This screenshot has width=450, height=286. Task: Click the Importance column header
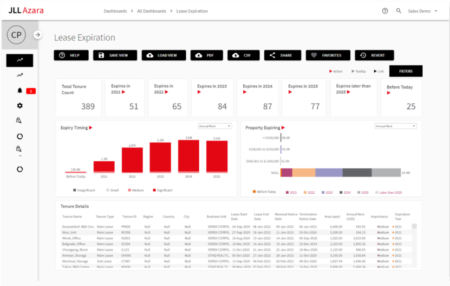click(x=379, y=216)
